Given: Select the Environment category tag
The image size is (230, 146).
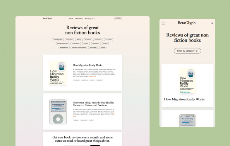Looking at the screenshot, I should [x=75, y=44].
